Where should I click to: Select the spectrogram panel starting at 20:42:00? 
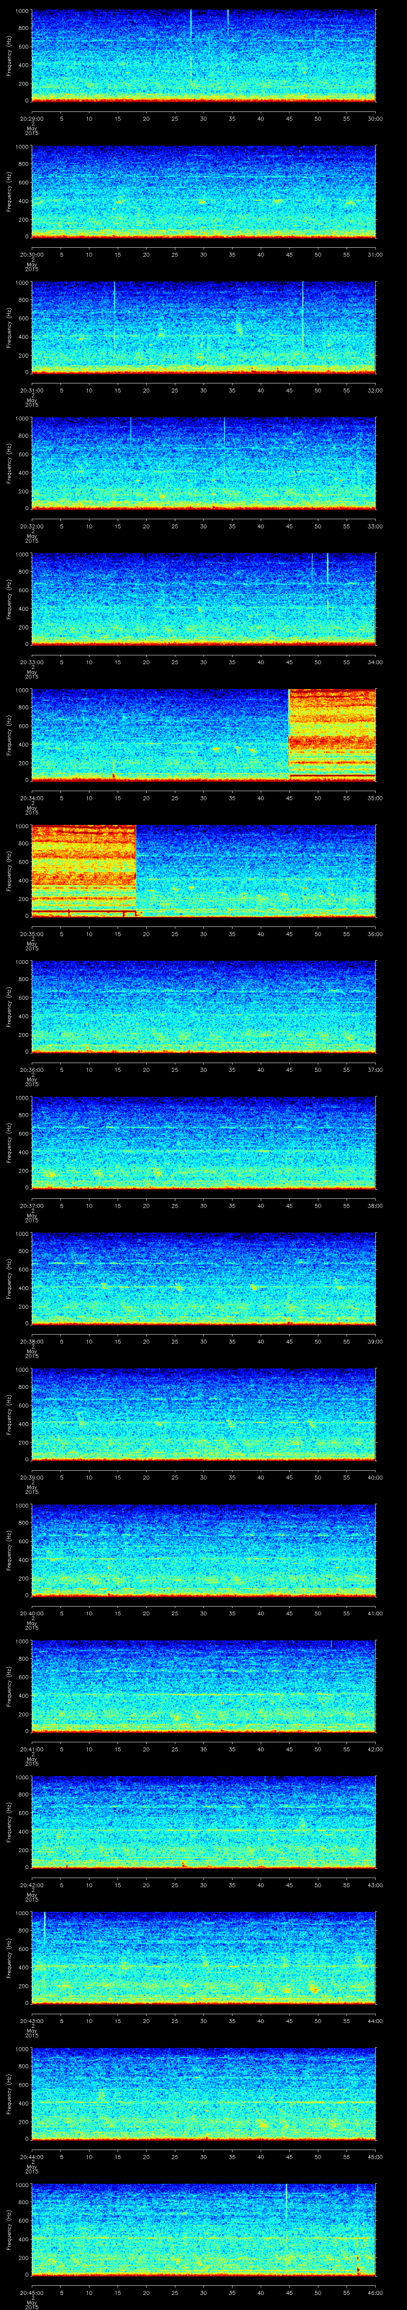click(203, 1822)
